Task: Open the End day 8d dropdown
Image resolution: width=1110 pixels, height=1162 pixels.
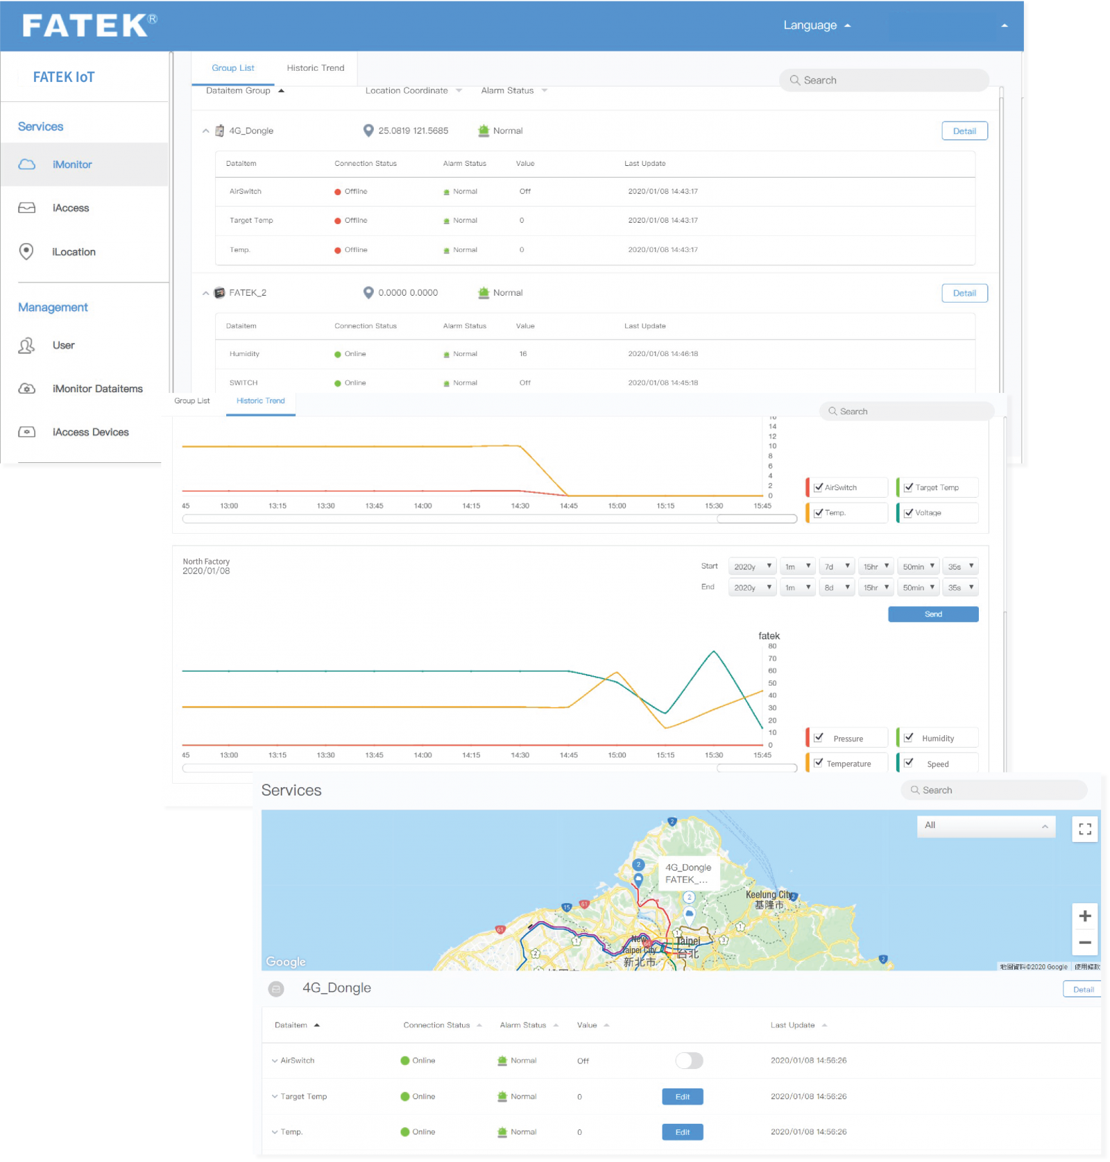Action: [836, 587]
